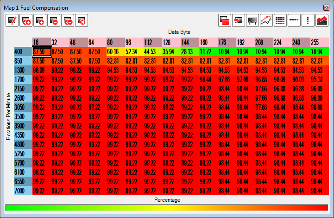Viewport: 334px width, 218px height.
Task: Select the Data Byte column header 192
Action: (246, 42)
